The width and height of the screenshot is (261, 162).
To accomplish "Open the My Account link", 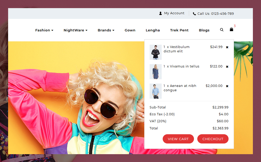I will (174, 13).
